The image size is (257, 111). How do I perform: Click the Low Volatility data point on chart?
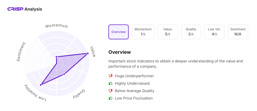point(41,85)
